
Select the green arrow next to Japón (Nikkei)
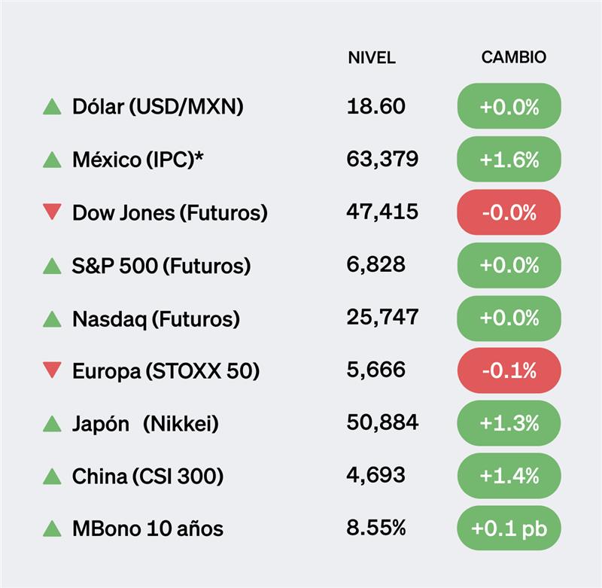click(x=52, y=424)
